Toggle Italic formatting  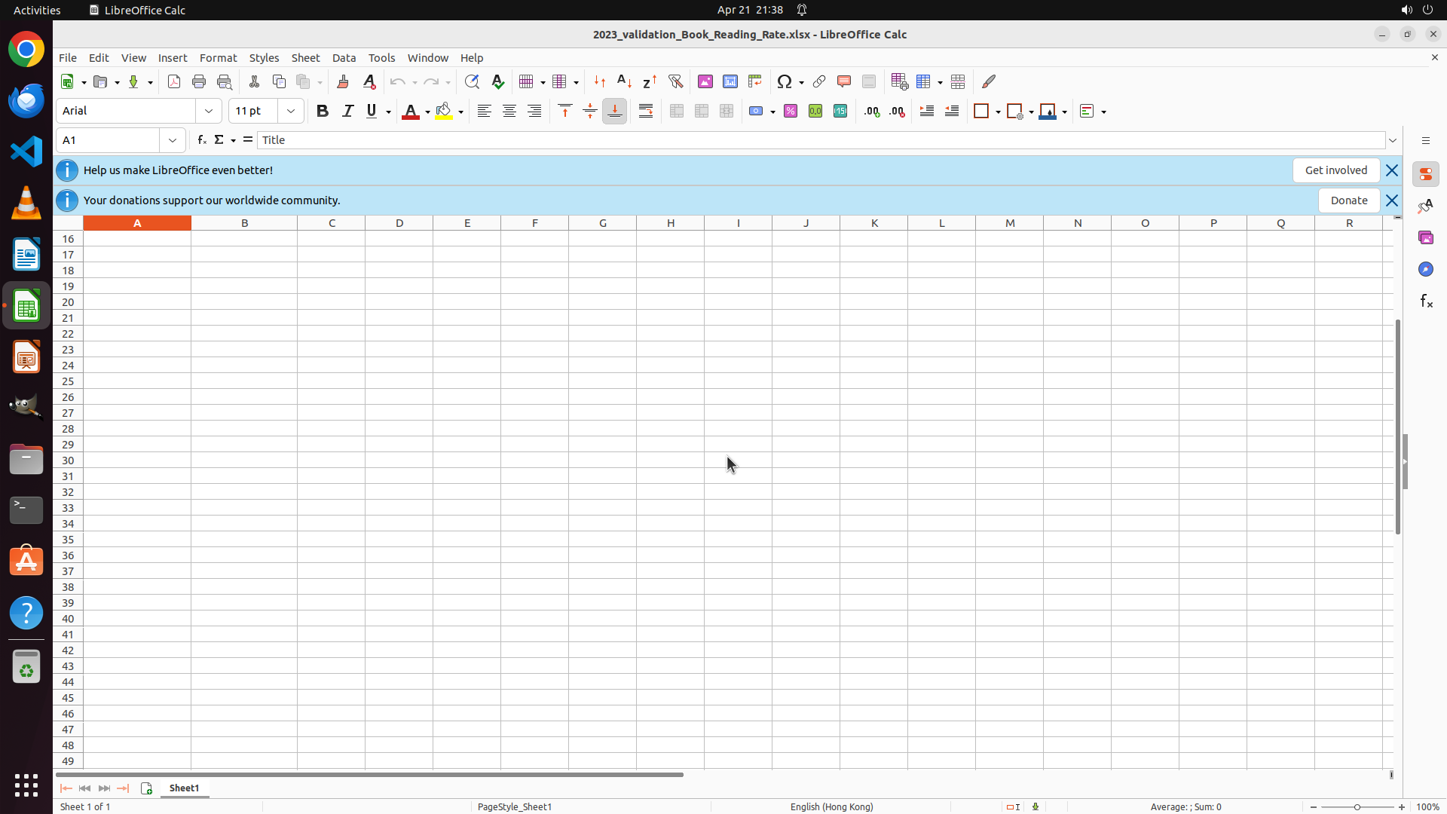pyautogui.click(x=347, y=111)
